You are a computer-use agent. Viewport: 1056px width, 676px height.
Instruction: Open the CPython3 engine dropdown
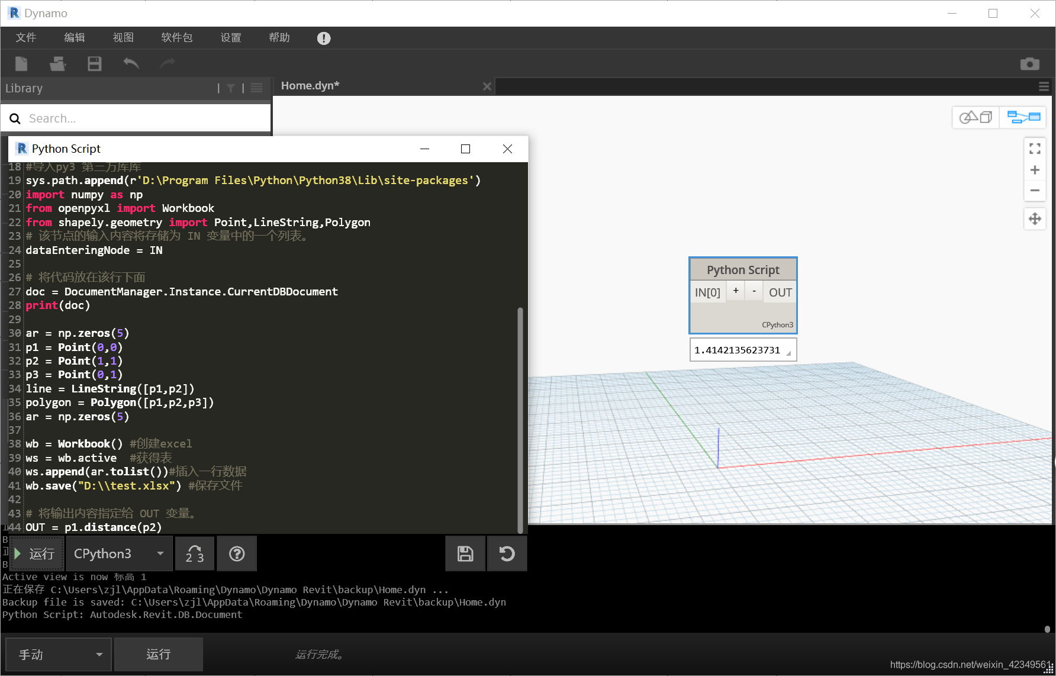coord(119,553)
